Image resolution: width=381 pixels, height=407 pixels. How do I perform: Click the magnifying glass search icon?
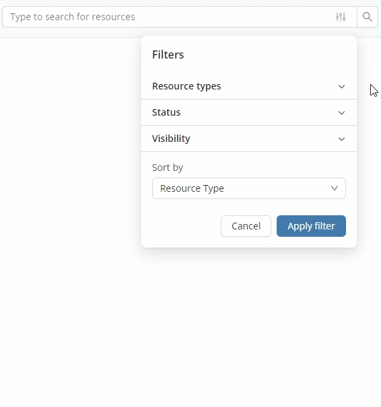(368, 17)
